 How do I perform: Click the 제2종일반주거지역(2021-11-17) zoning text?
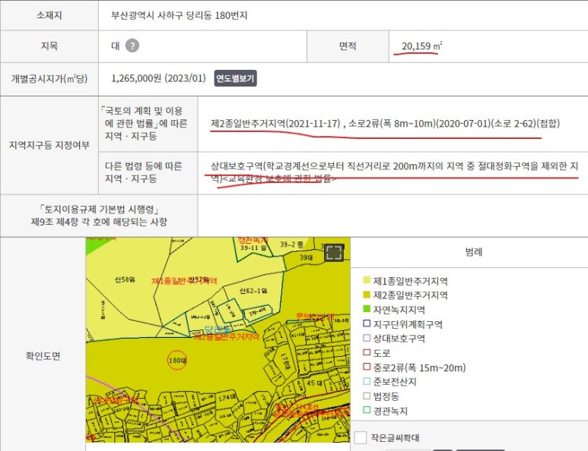[275, 124]
